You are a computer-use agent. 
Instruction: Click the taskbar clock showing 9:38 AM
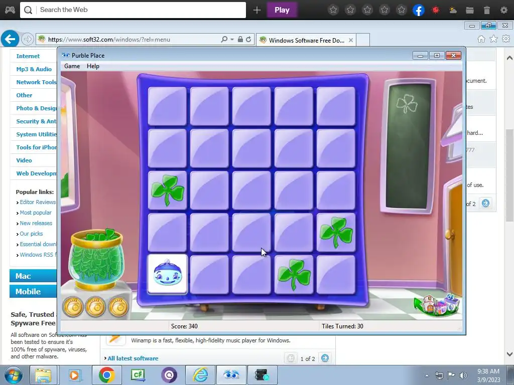click(x=488, y=375)
